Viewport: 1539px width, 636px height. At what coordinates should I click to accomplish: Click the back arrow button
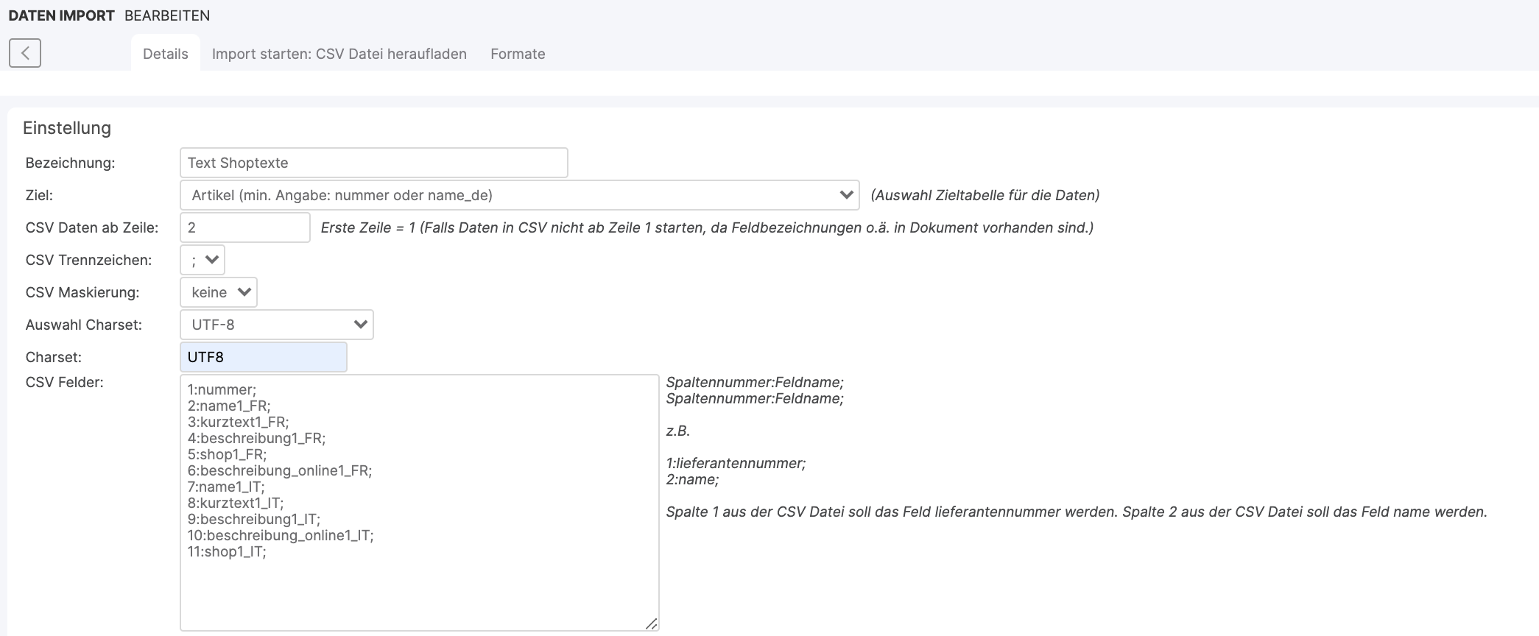tap(25, 53)
